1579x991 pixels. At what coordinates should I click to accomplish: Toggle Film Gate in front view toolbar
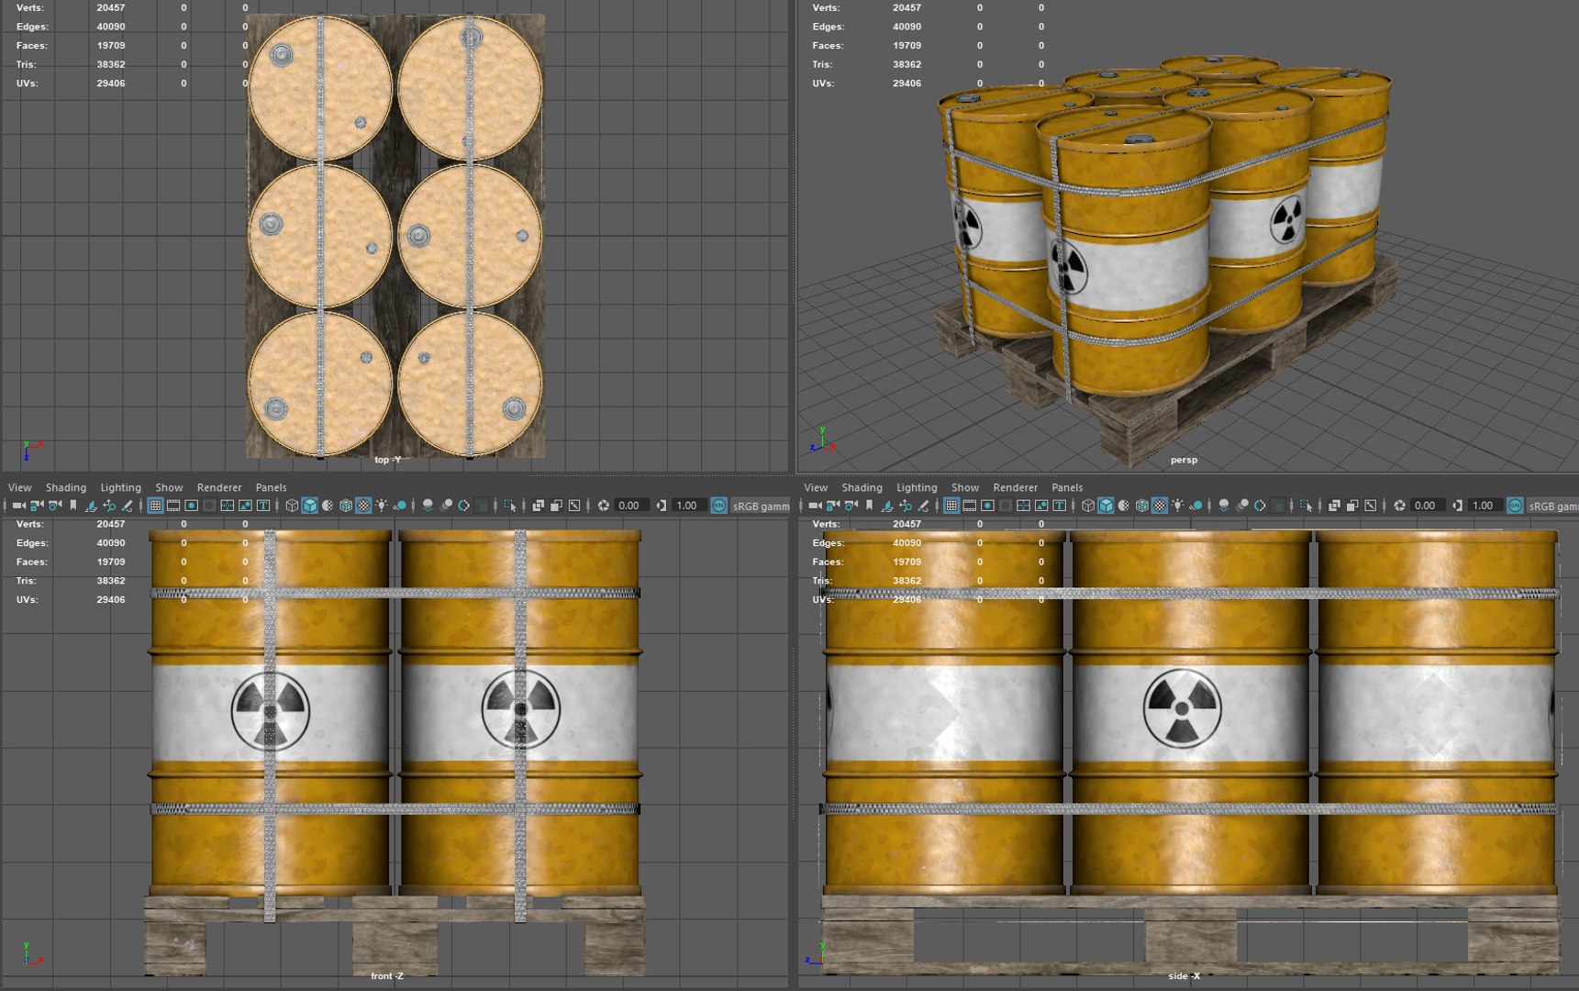pyautogui.click(x=173, y=506)
